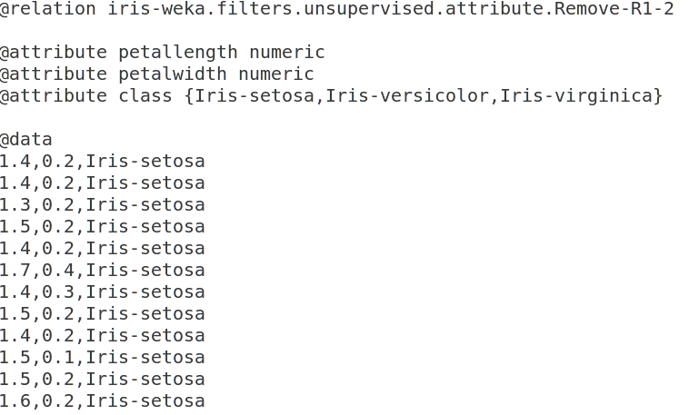Click @attribute keyword before petalwidth
Screen dimensions: 689x415
pyautogui.click(x=53, y=74)
